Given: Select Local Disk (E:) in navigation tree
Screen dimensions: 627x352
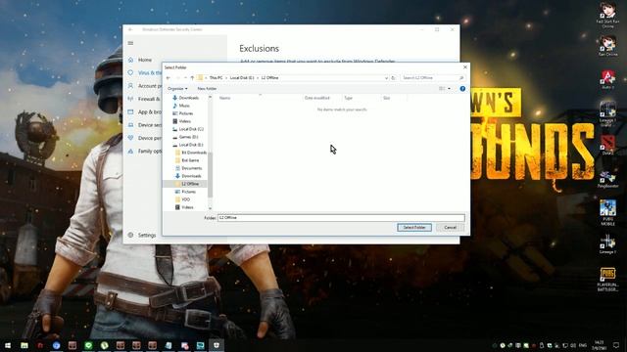Looking at the screenshot, I should [x=188, y=145].
